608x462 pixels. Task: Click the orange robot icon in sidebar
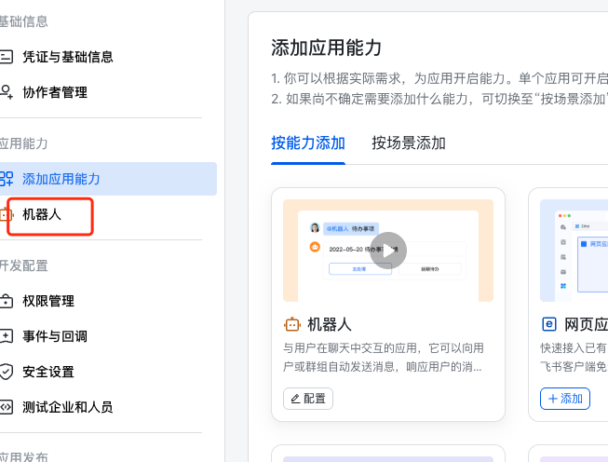pyautogui.click(x=6, y=214)
